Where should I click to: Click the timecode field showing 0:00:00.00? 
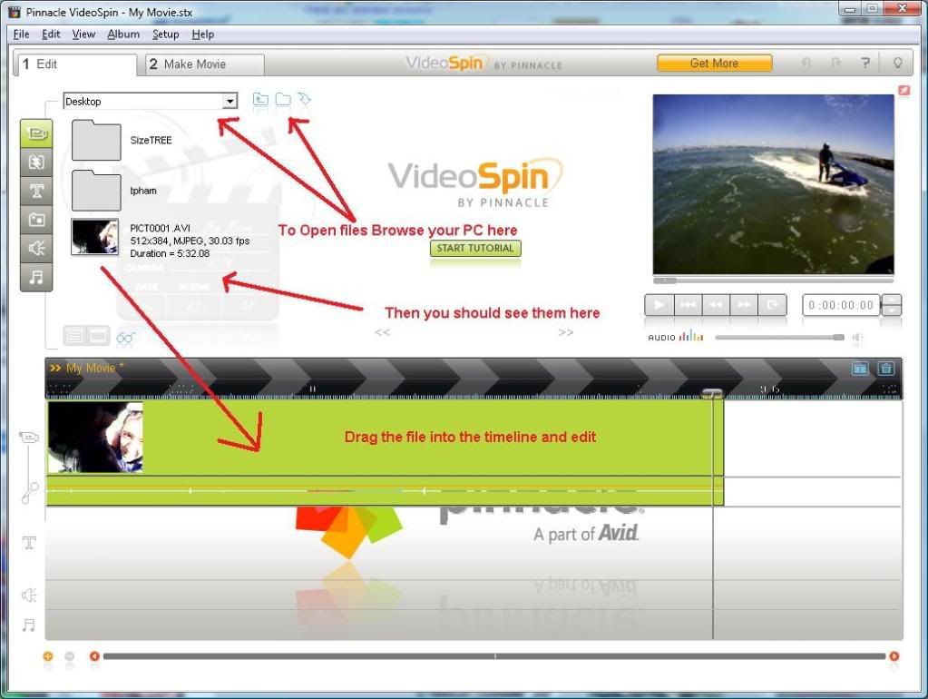point(841,305)
